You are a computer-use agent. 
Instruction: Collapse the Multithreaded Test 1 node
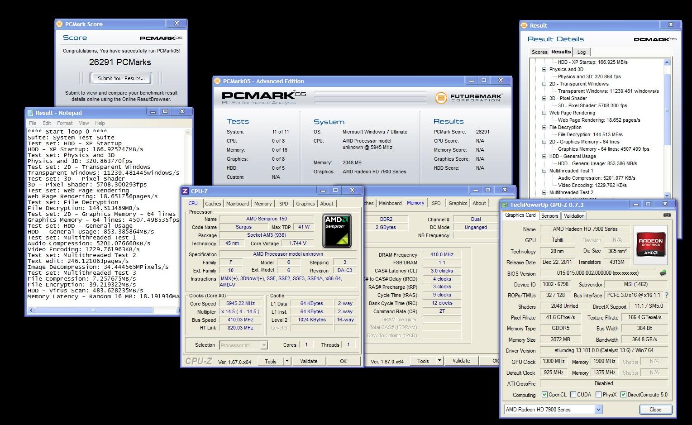tap(544, 171)
